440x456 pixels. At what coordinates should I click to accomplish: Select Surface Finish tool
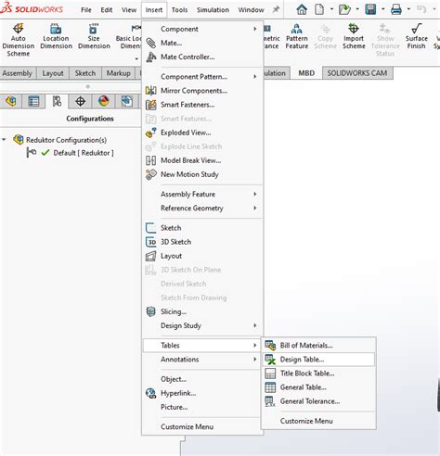pos(417,36)
